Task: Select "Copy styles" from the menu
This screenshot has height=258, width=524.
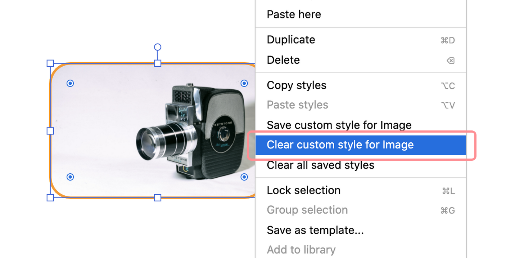Action: click(297, 85)
